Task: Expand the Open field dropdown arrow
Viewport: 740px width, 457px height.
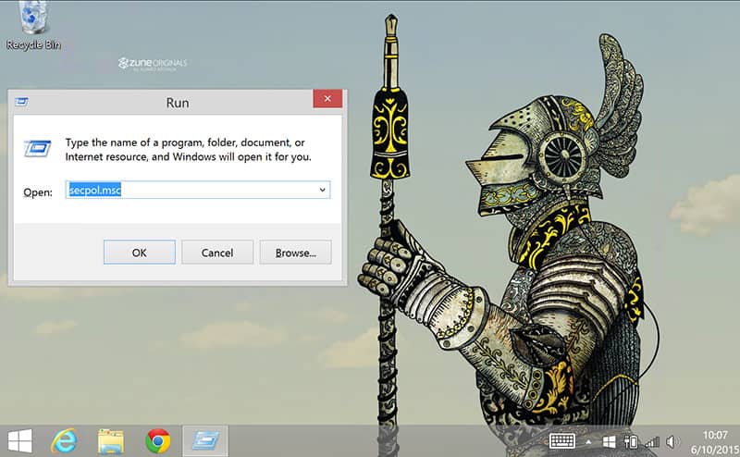Action: 322,190
